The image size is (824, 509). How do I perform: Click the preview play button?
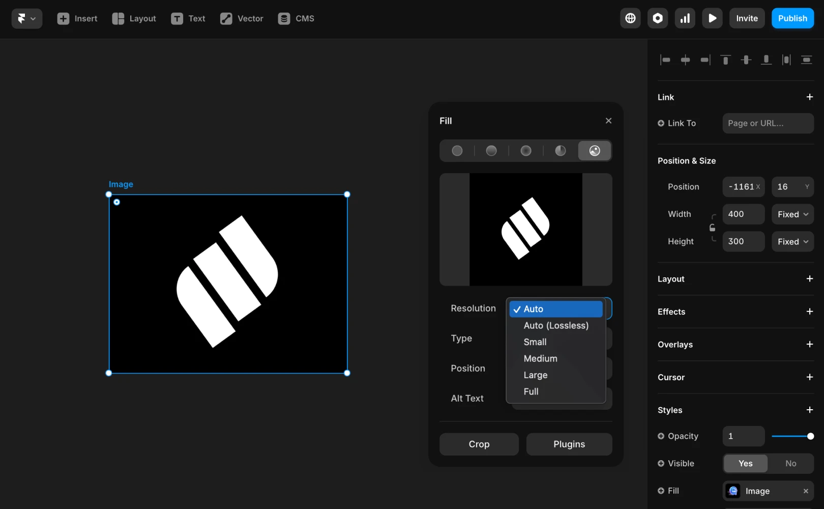pyautogui.click(x=713, y=18)
